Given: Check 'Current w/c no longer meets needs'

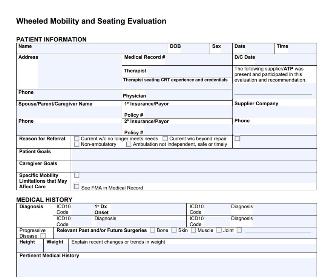Looking at the screenshot, I should 77,138.
